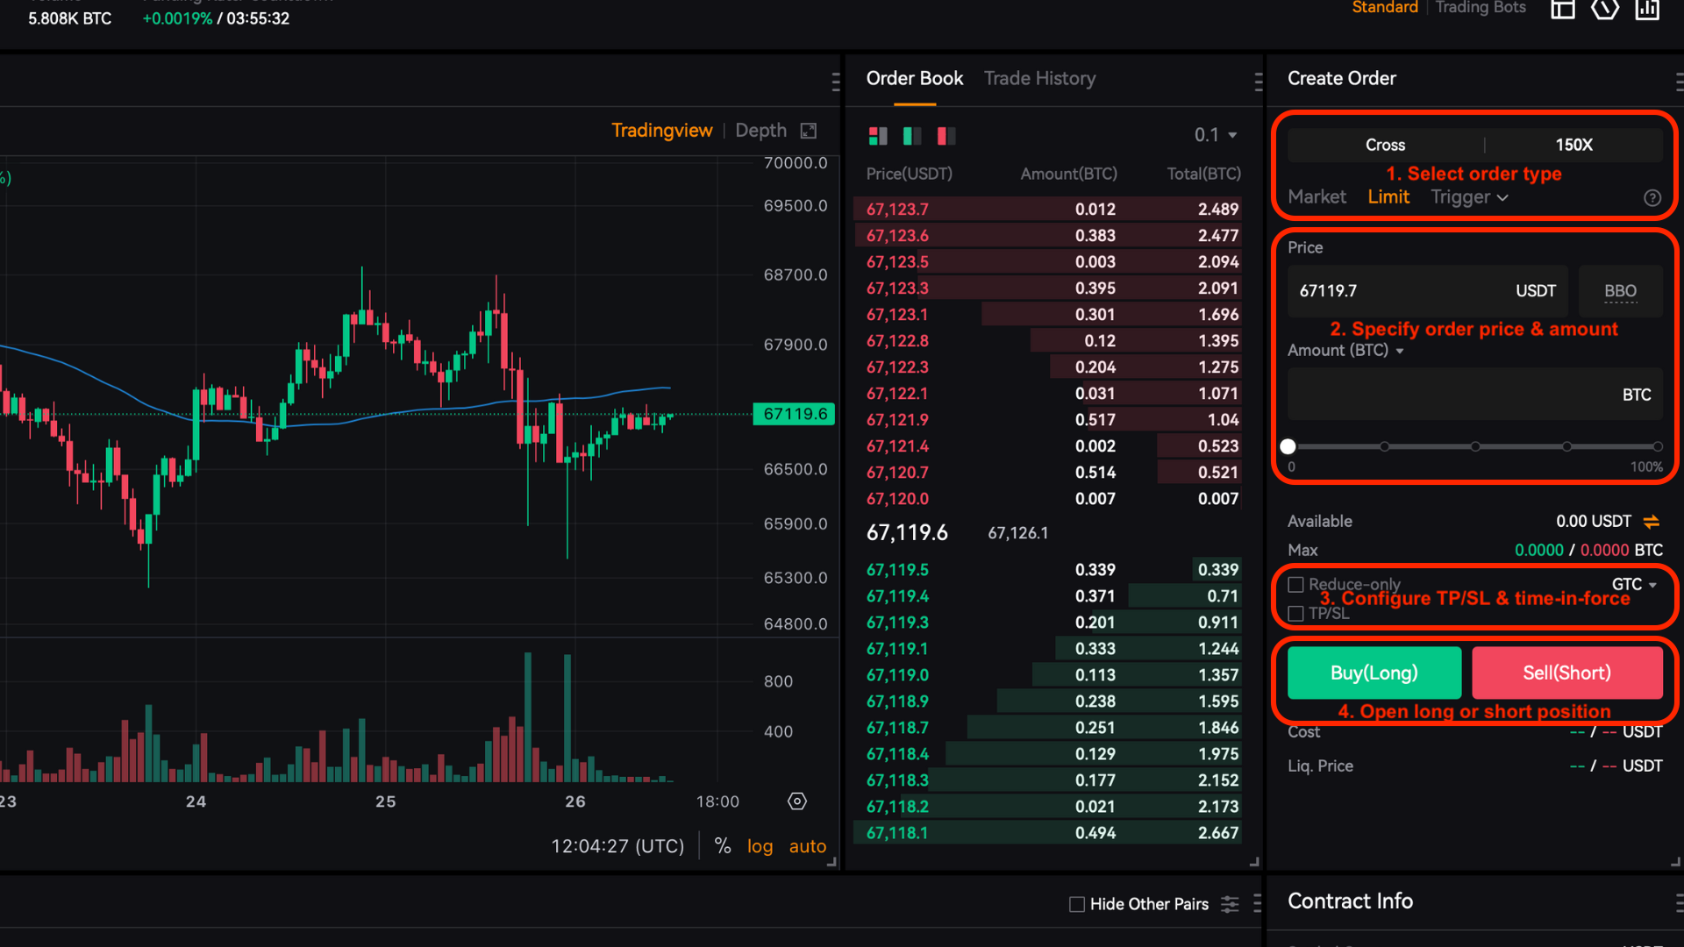Check Hide Other Pairs
The image size is (1684, 947).
point(1076,903)
